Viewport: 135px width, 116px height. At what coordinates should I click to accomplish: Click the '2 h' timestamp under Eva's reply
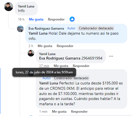pyautogui.click(x=31, y=46)
